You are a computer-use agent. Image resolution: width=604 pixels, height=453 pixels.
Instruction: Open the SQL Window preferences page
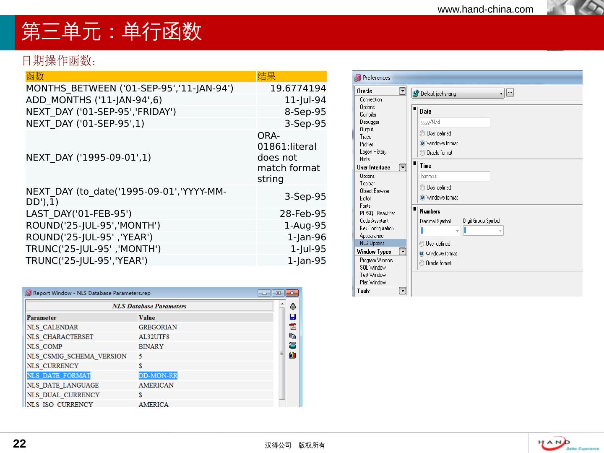[x=372, y=268]
